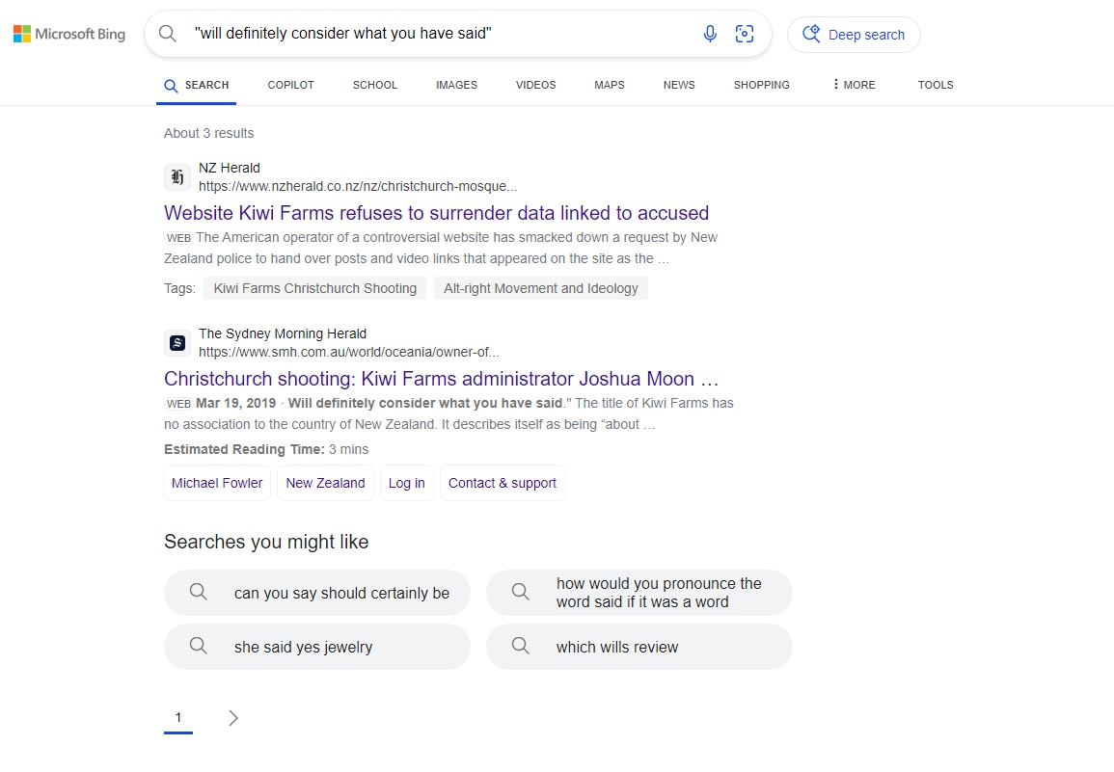1114x772 pixels.
Task: Search 'can you say should certainly be'
Action: click(317, 593)
